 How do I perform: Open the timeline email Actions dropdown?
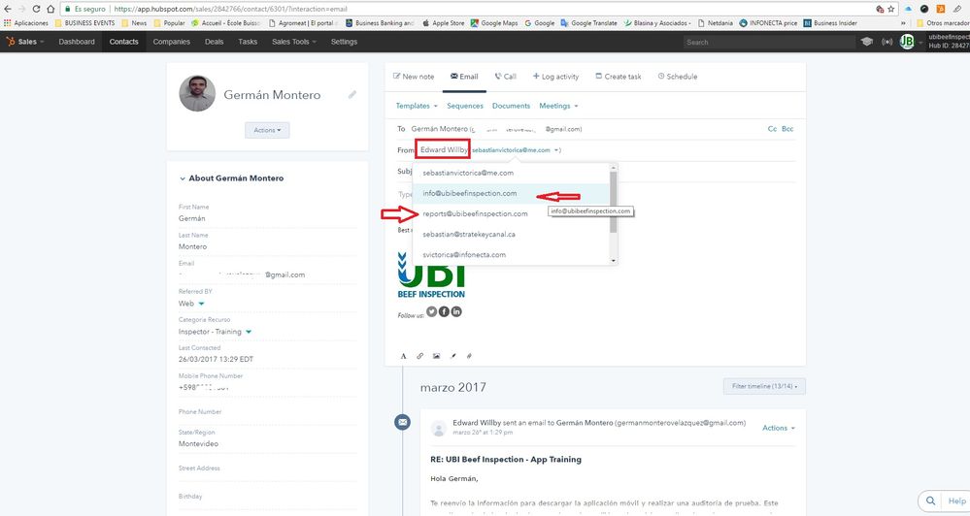[778, 428]
